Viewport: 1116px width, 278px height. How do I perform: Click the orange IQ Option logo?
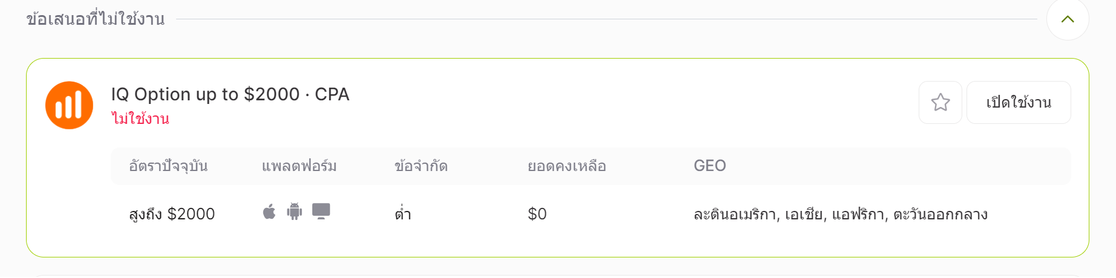pyautogui.click(x=69, y=105)
